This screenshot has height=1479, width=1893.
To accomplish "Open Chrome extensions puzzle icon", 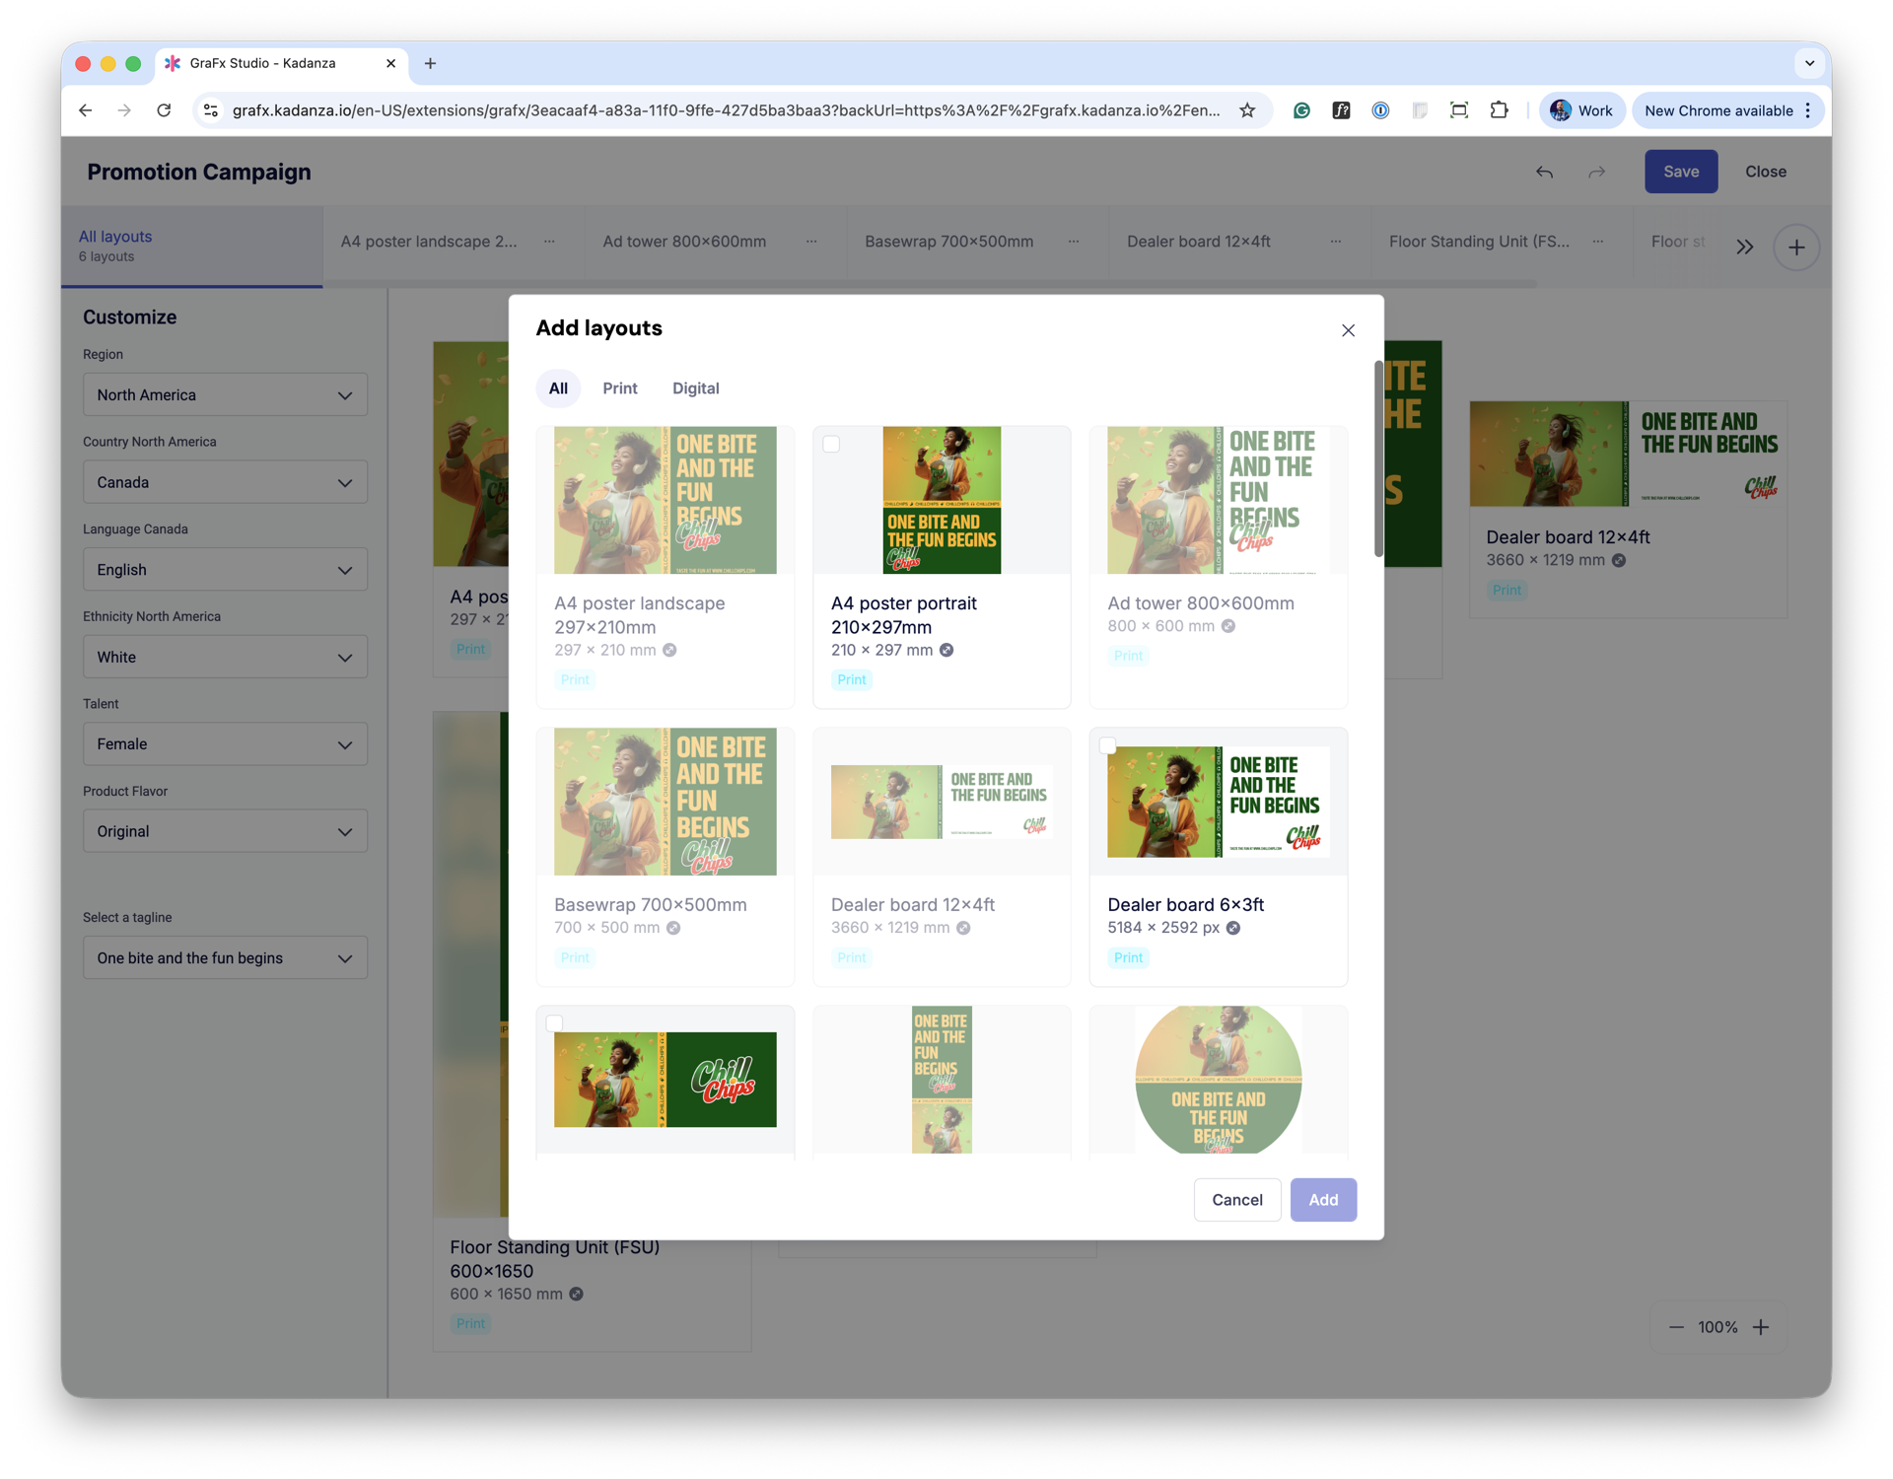I will [1499, 110].
